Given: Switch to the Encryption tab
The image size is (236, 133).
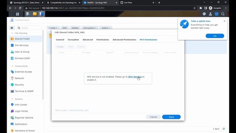Looking at the screenshot, I should tap(73, 40).
